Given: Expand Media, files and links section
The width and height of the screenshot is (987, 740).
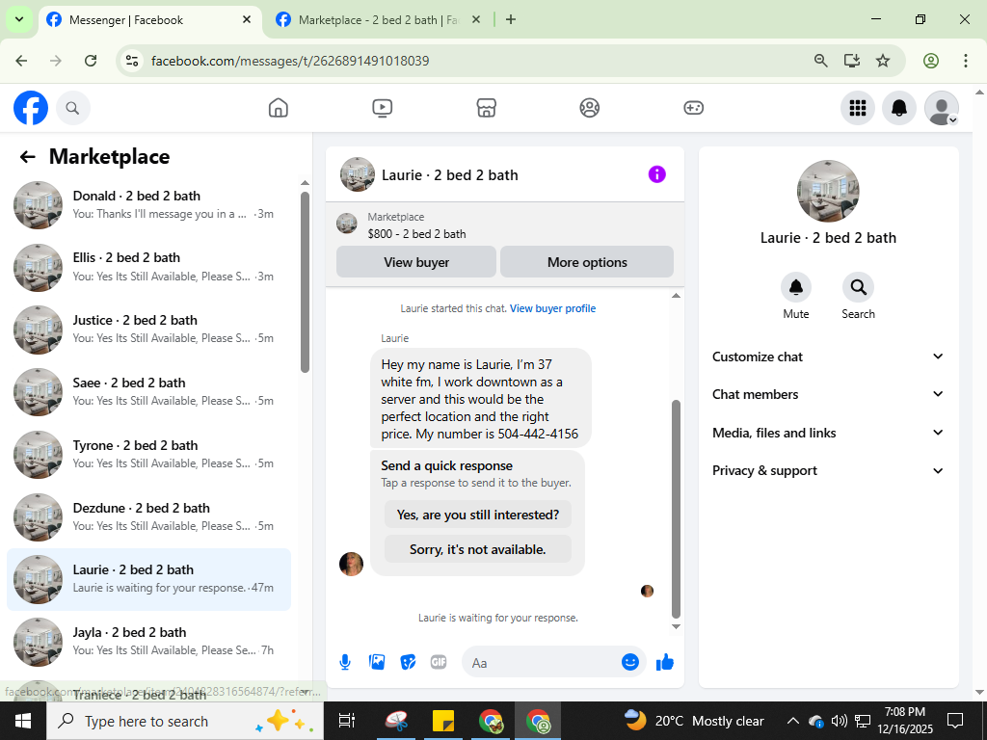Looking at the screenshot, I should (828, 433).
